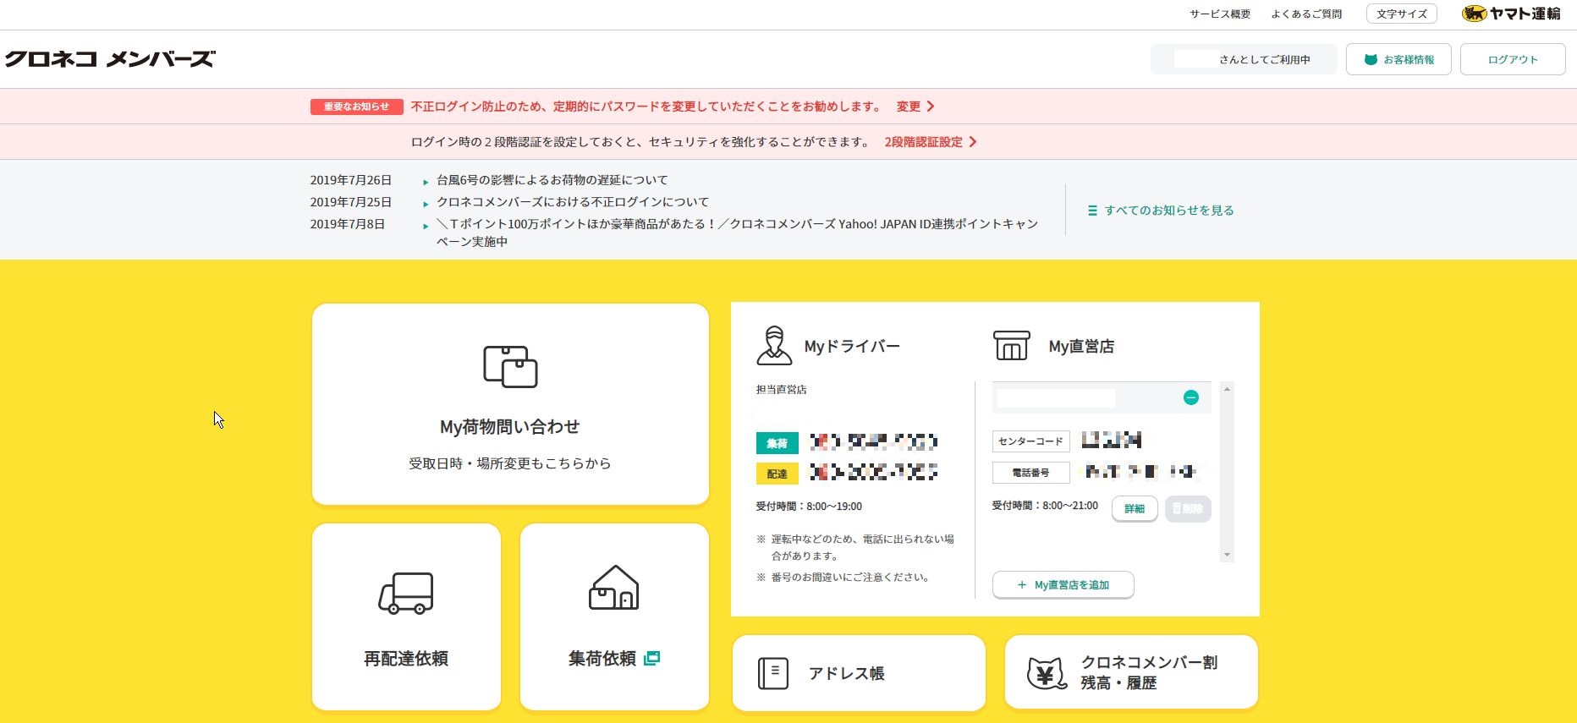Click the password 変更 link

click(x=909, y=107)
